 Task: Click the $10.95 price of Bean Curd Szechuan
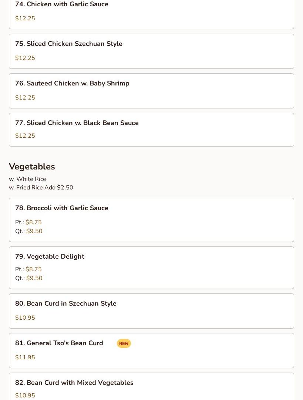(25, 317)
